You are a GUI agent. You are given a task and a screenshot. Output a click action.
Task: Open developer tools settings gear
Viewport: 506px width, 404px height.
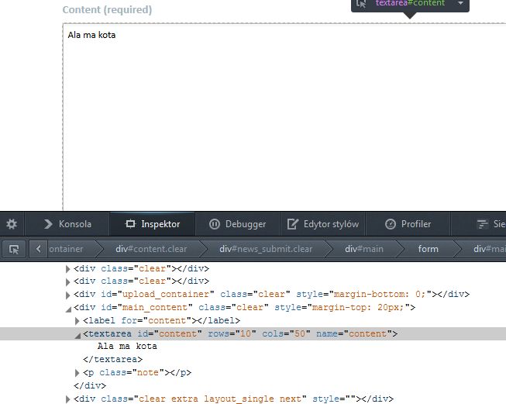pyautogui.click(x=12, y=224)
